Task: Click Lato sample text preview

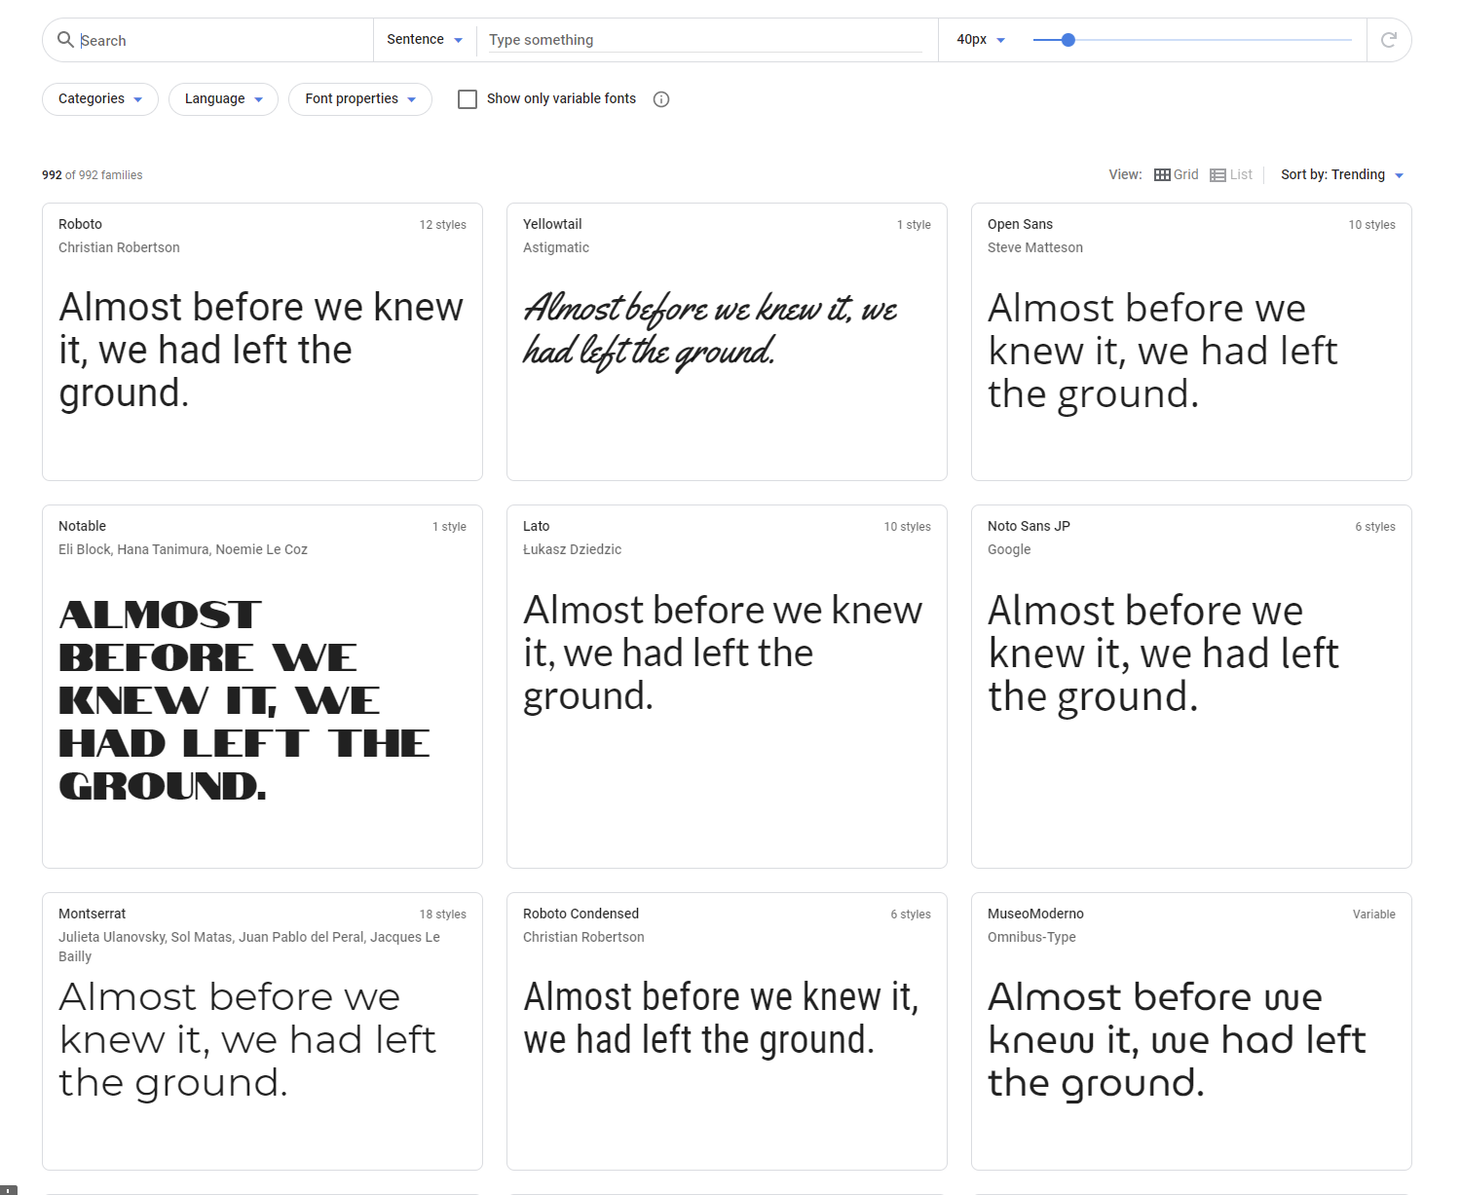Action: pos(723,654)
